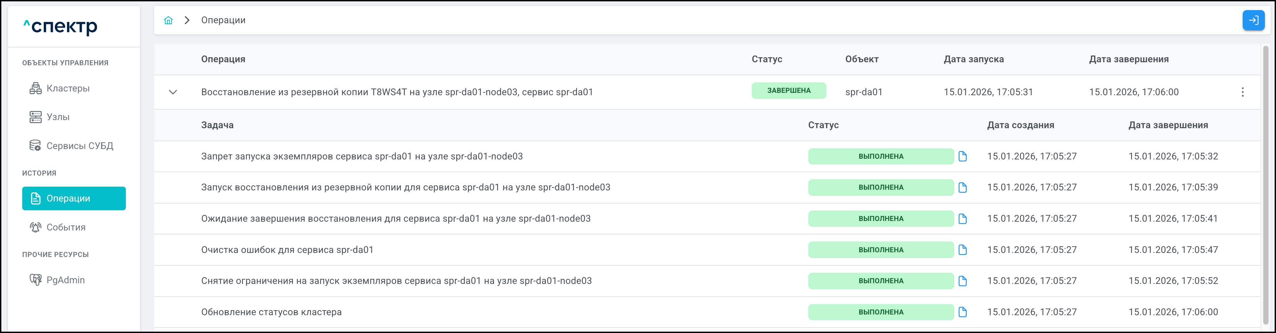1276x333 pixels.
Task: Open log file for "Очистка ошибок" task
Action: 962,250
